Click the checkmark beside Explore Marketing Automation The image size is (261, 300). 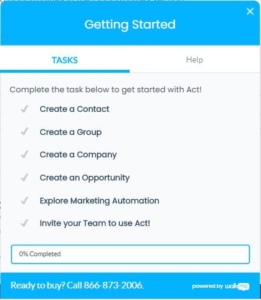(x=24, y=201)
